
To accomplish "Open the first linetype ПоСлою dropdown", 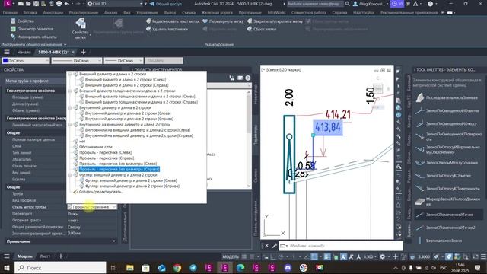I will click(x=77, y=61).
